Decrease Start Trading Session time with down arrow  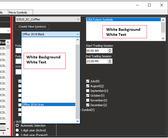tap(110, 52)
